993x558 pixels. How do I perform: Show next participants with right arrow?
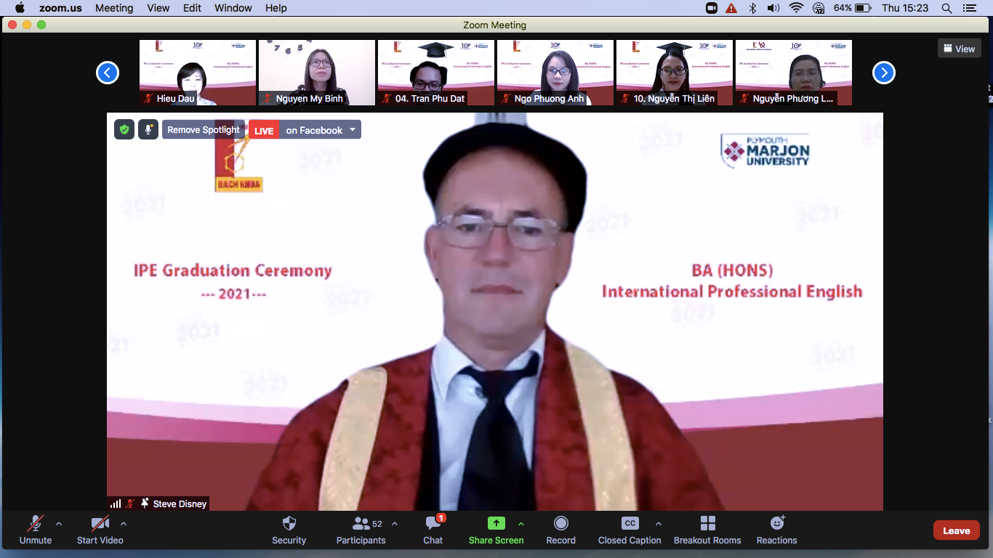pos(883,73)
